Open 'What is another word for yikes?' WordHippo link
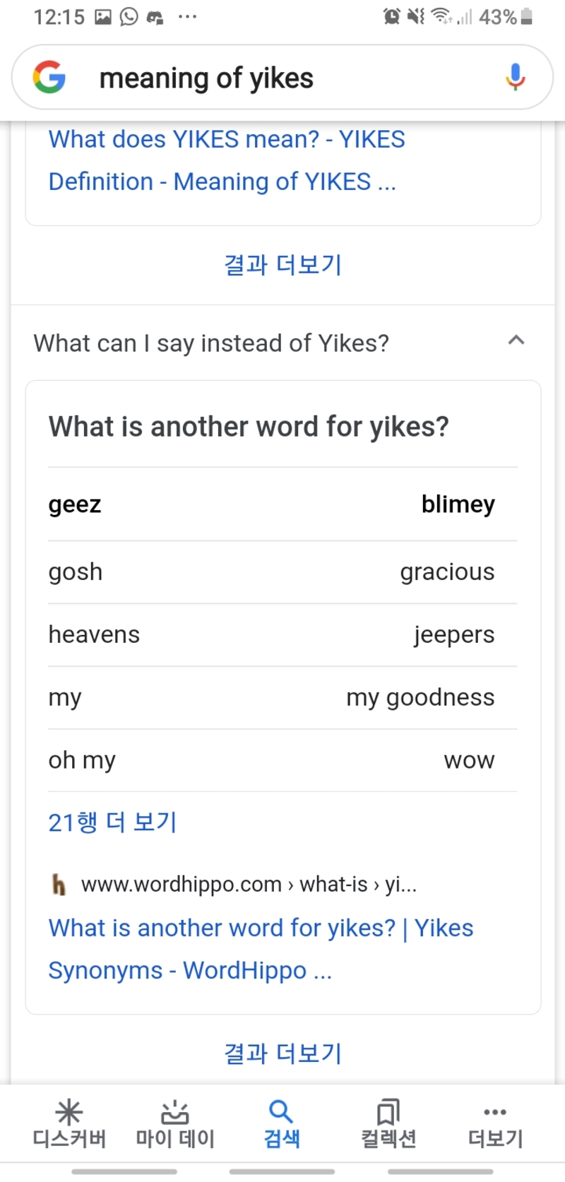This screenshot has height=1182, width=565. (260, 948)
